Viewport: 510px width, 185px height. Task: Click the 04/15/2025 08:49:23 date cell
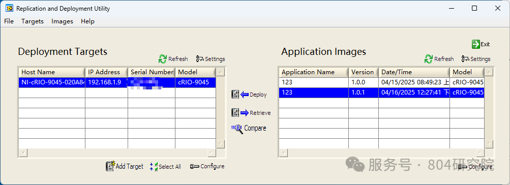click(x=414, y=82)
